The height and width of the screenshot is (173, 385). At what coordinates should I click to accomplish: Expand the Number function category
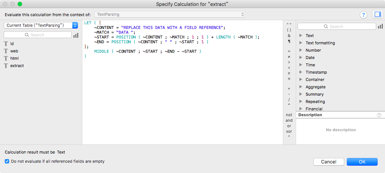(301, 50)
